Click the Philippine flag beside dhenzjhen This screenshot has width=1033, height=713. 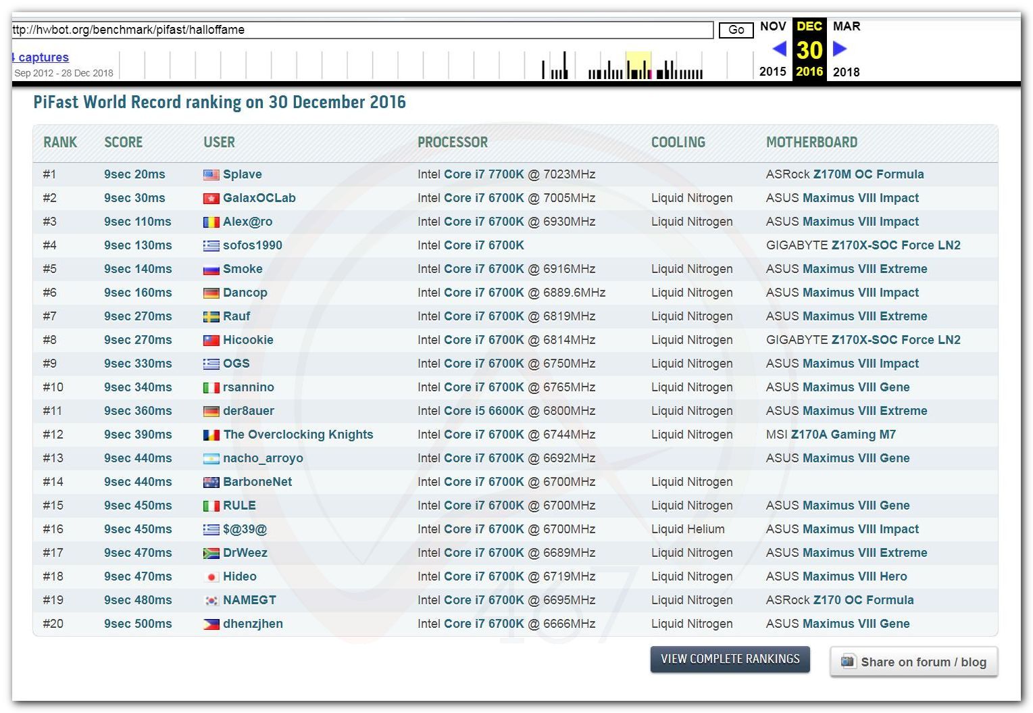click(x=211, y=624)
